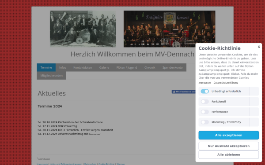Click the heading Herzlich Willkommen beim MV-Dennach
This screenshot has height=165, width=265.
click(132, 54)
